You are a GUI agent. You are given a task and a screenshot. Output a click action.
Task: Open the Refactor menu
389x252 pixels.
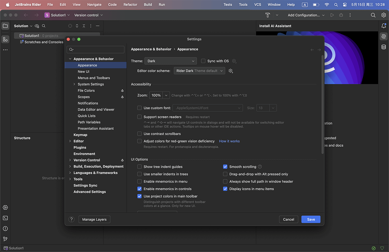130,5
